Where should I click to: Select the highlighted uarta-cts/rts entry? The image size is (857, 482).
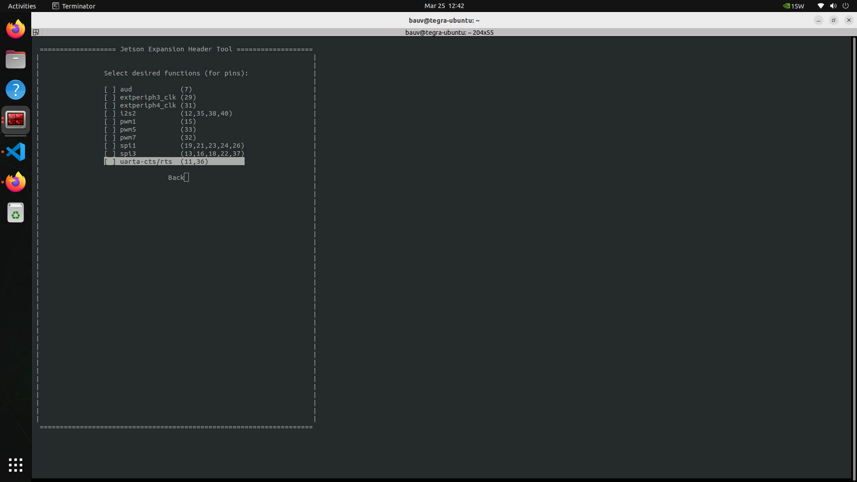pos(174,162)
